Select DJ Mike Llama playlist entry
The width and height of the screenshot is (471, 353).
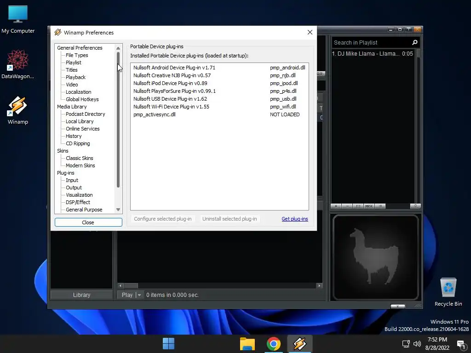point(373,54)
